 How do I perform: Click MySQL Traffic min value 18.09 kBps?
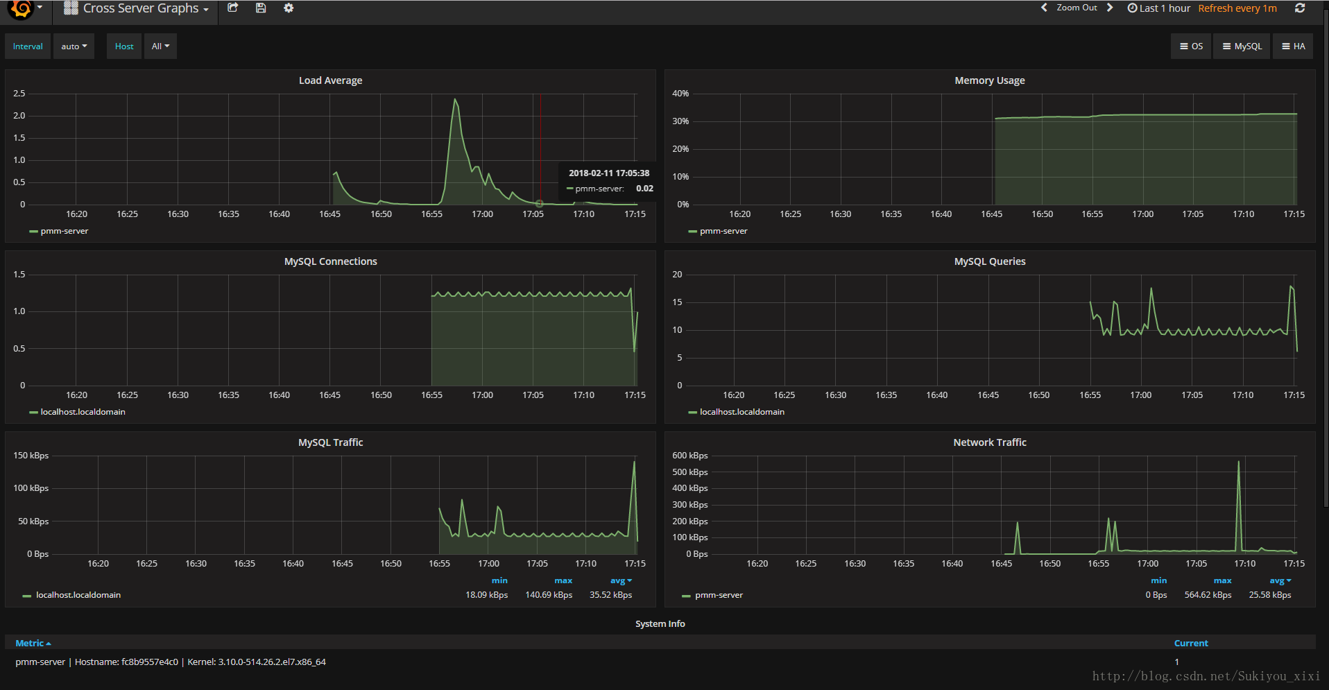486,595
